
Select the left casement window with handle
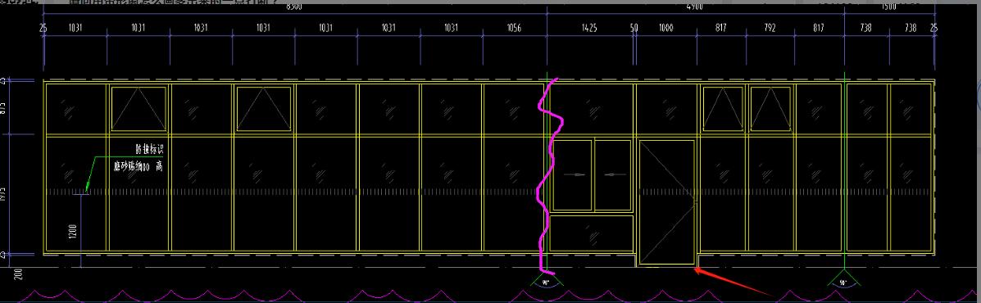click(x=573, y=175)
